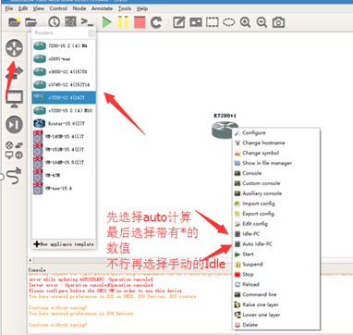Close the Routers panel
The image size is (353, 335).
click(91, 33)
